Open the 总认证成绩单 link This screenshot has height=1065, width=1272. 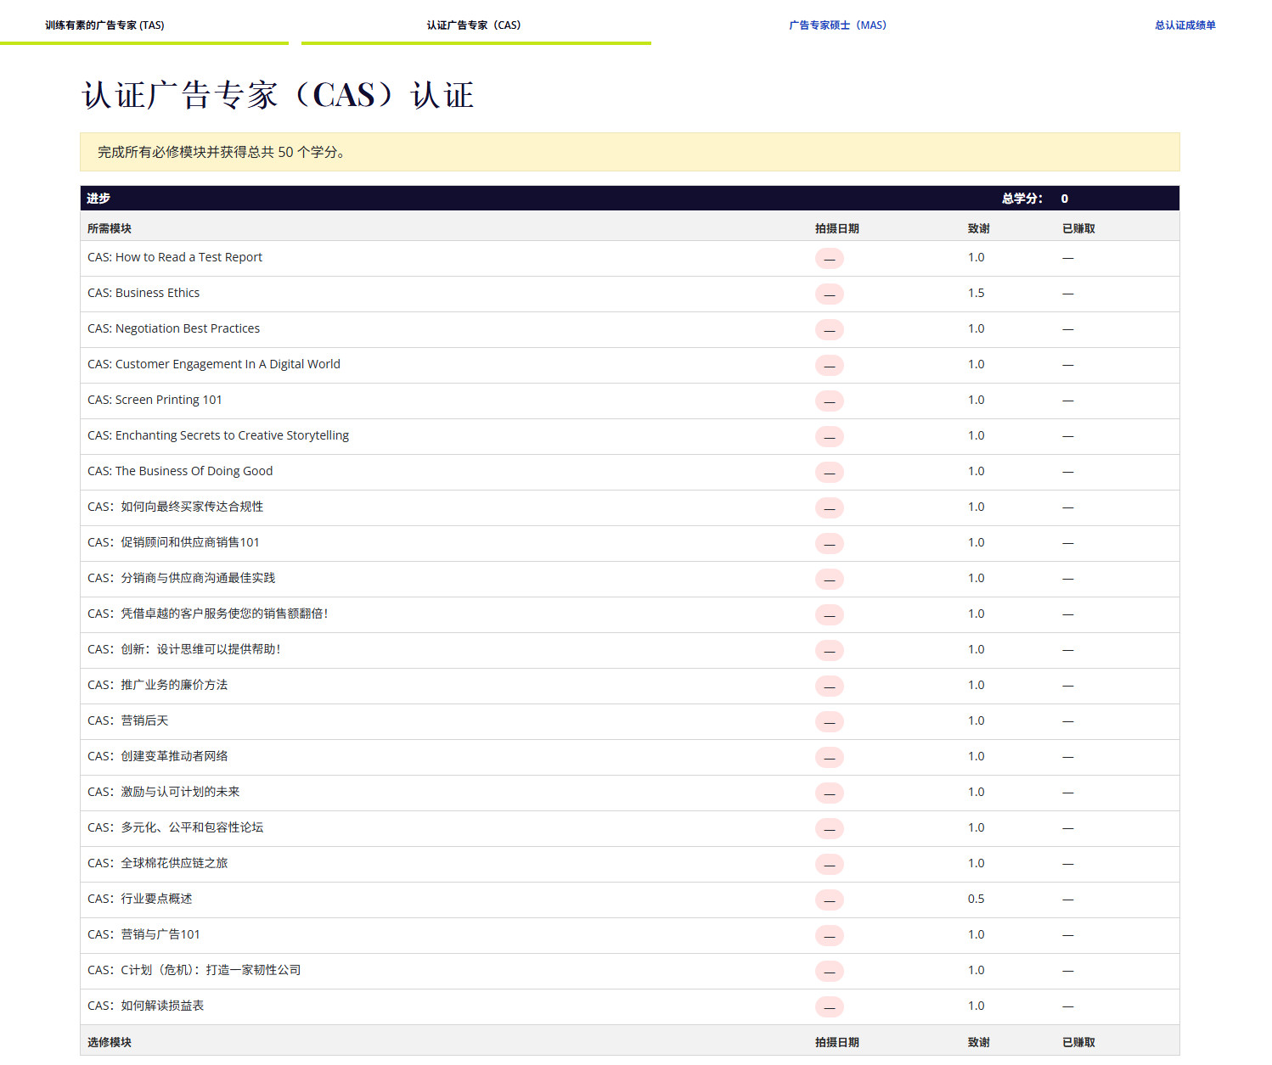point(1185,25)
